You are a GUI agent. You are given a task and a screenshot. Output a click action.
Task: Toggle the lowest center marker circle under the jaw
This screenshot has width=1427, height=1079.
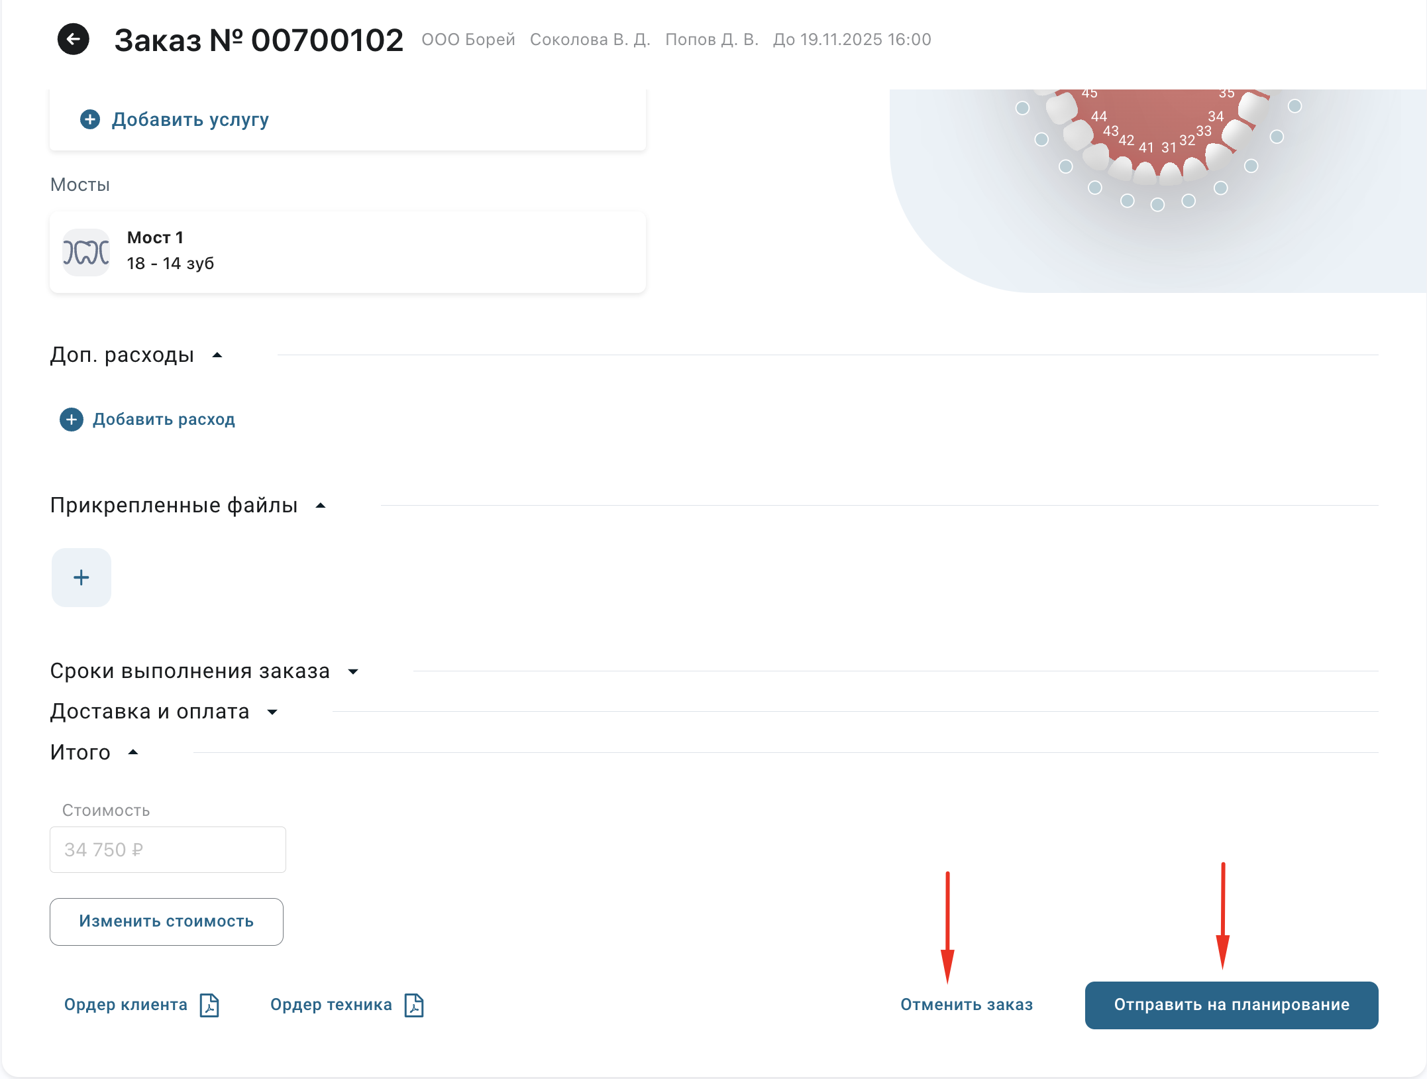pos(1157,205)
